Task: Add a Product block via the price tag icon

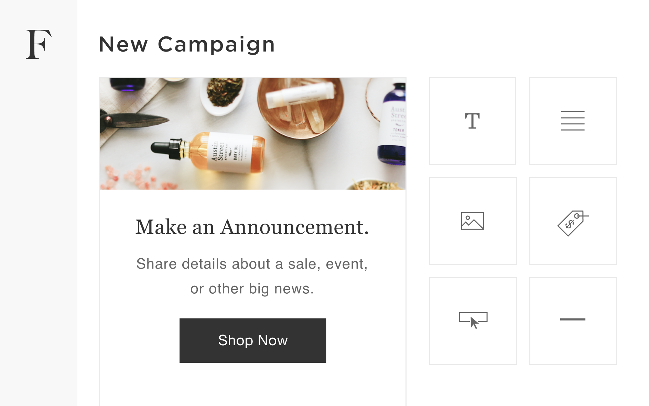Action: coord(573,221)
